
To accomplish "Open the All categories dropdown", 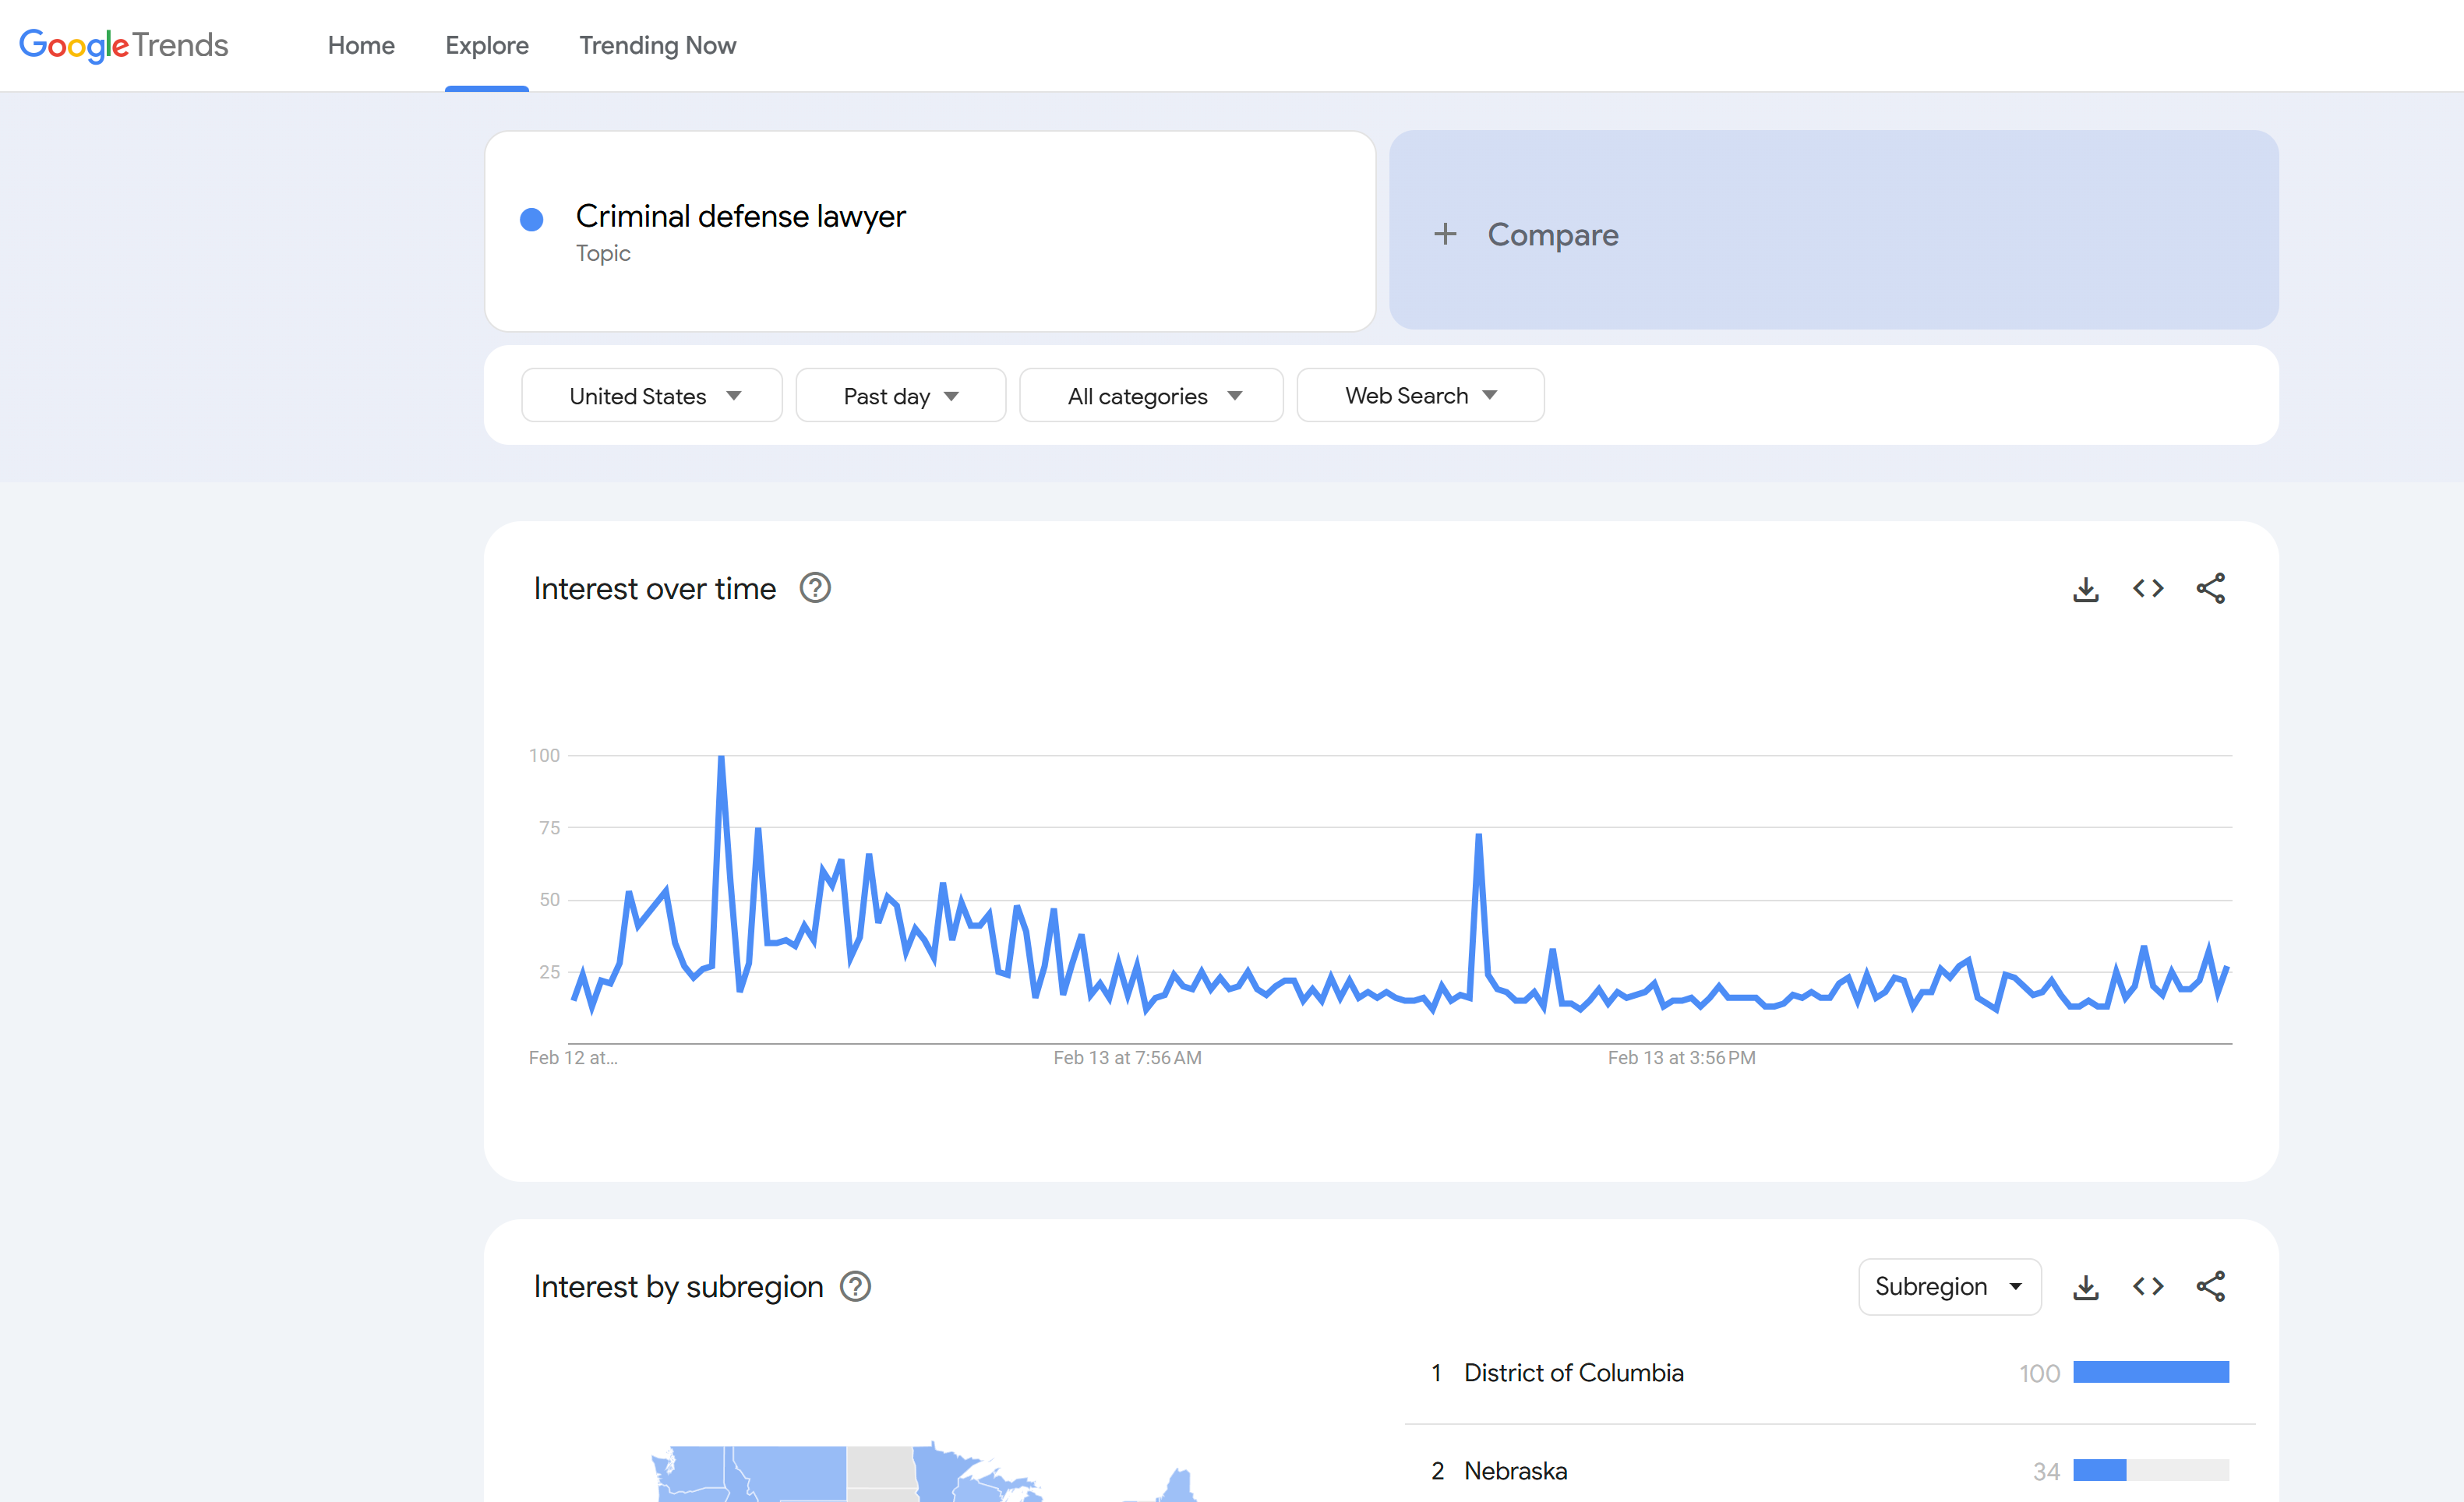I will 1151,396.
